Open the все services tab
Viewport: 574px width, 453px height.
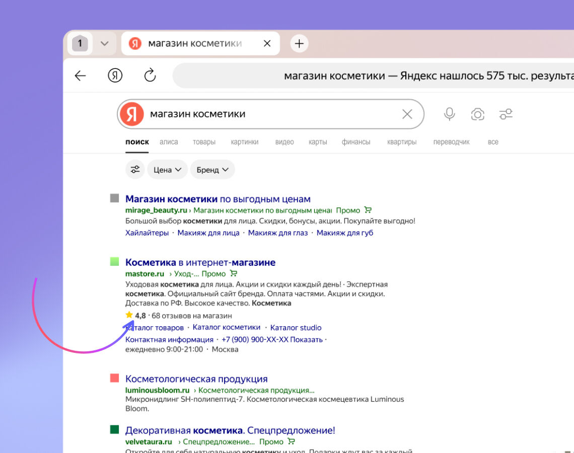coord(493,142)
